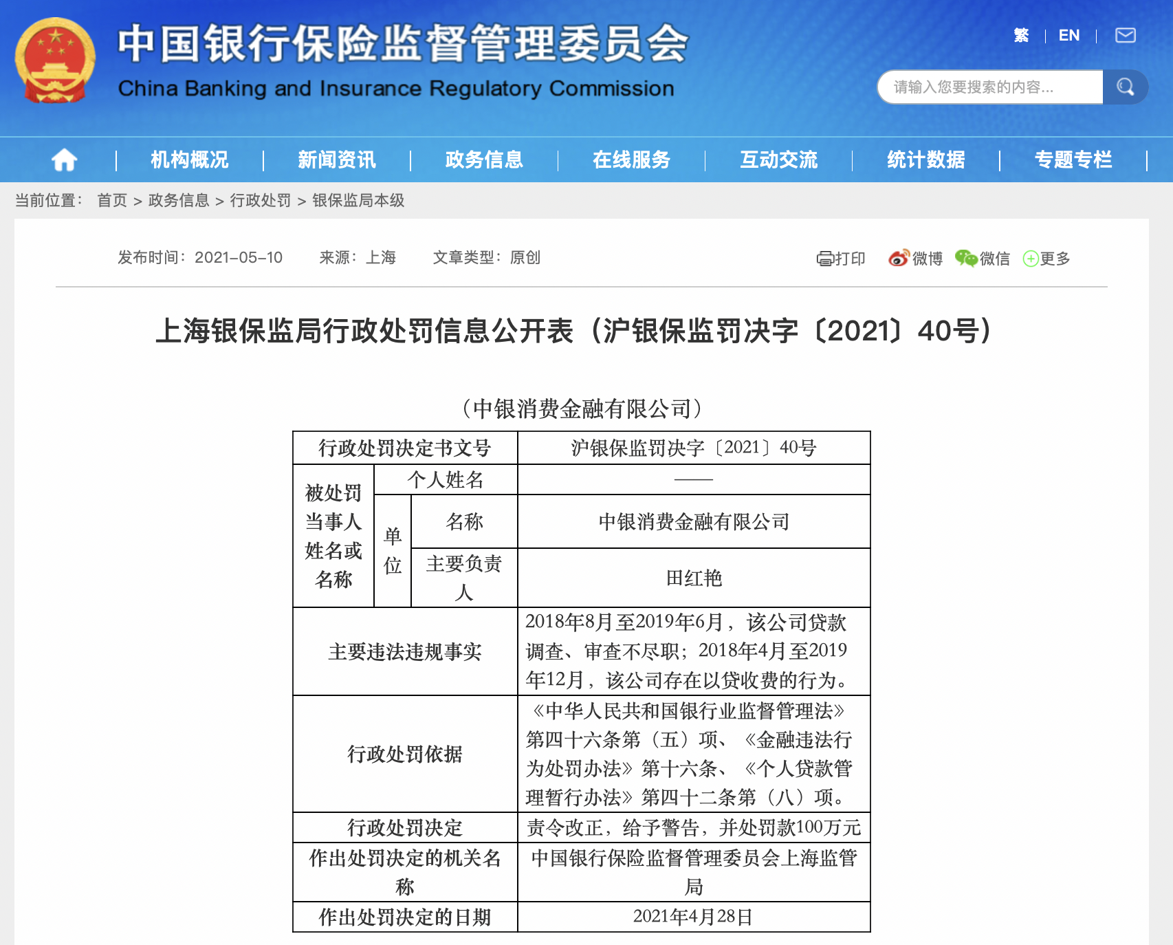Image resolution: width=1173 pixels, height=945 pixels.
Task: Open 行政处罚 breadcrumb link
Action: [260, 200]
